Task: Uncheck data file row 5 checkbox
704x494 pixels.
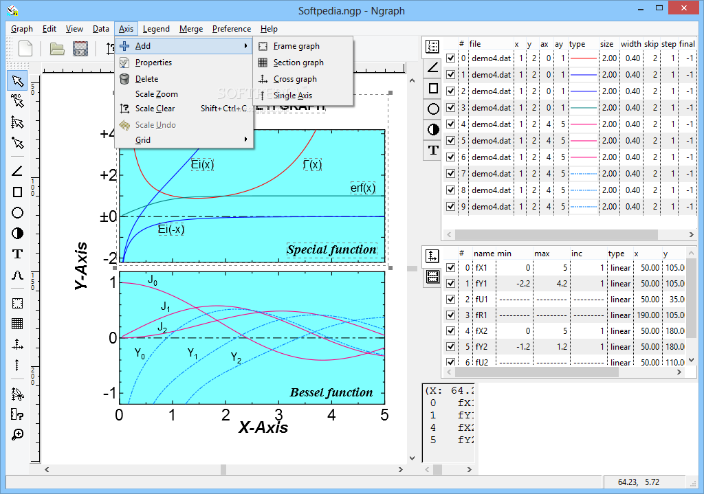Action: [450, 141]
